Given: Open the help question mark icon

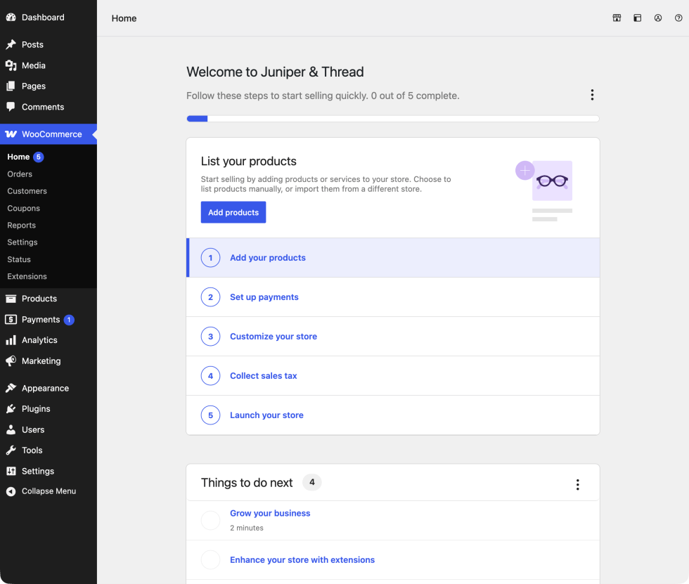Looking at the screenshot, I should [x=678, y=18].
